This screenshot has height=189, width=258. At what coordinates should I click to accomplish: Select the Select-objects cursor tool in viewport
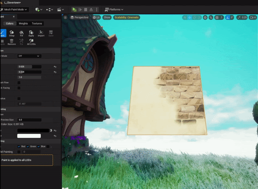185,18
